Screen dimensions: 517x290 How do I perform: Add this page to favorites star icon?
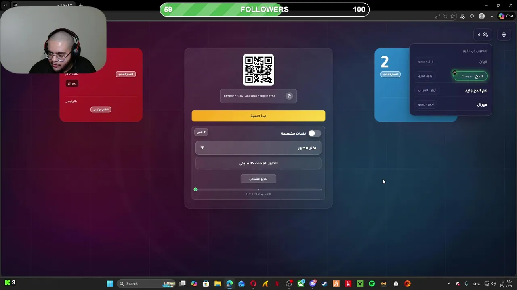click(x=453, y=16)
